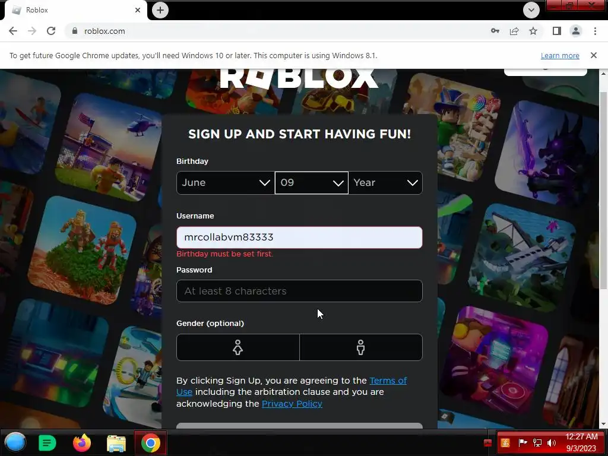The height and width of the screenshot is (456, 608).
Task: Open the Windows Start orb
Action: [x=15, y=442]
